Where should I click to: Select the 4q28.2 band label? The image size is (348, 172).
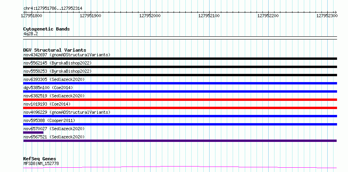click(30, 34)
